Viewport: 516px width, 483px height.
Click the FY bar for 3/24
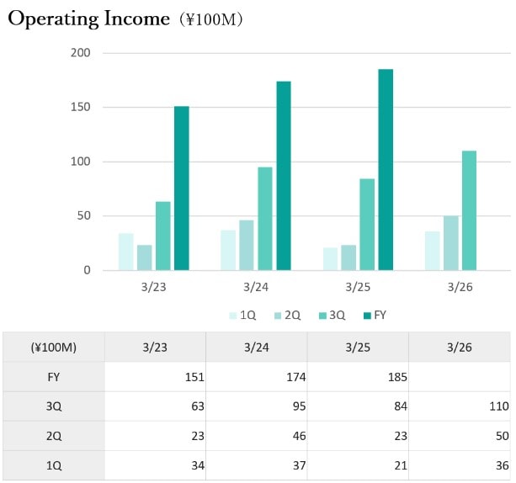click(x=284, y=176)
